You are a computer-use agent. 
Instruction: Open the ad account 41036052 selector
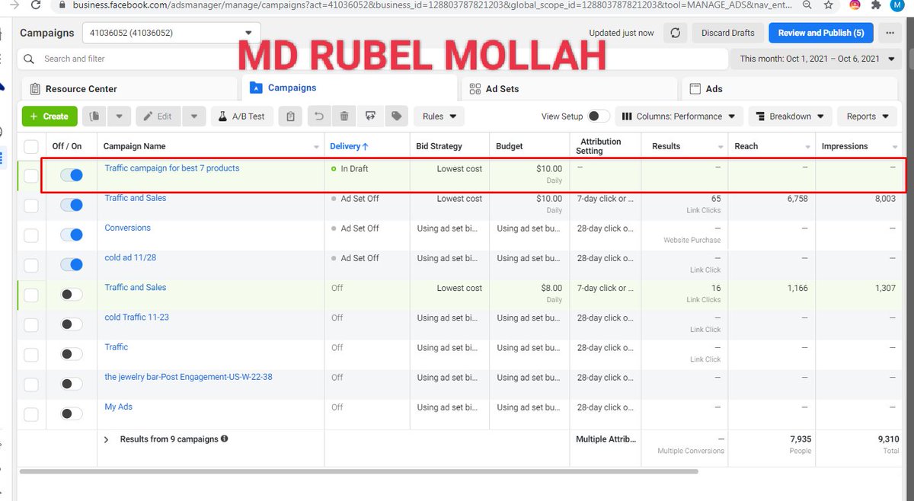(172, 33)
